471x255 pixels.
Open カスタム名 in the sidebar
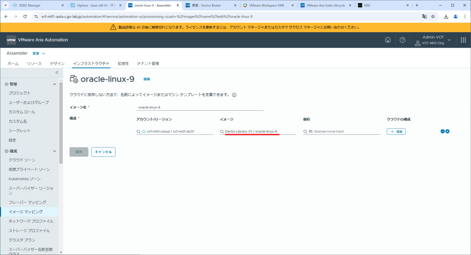tap(18, 121)
